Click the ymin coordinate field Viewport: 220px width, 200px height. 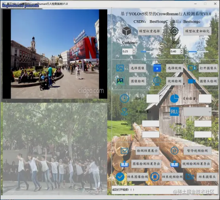pyautogui.click(x=203, y=124)
